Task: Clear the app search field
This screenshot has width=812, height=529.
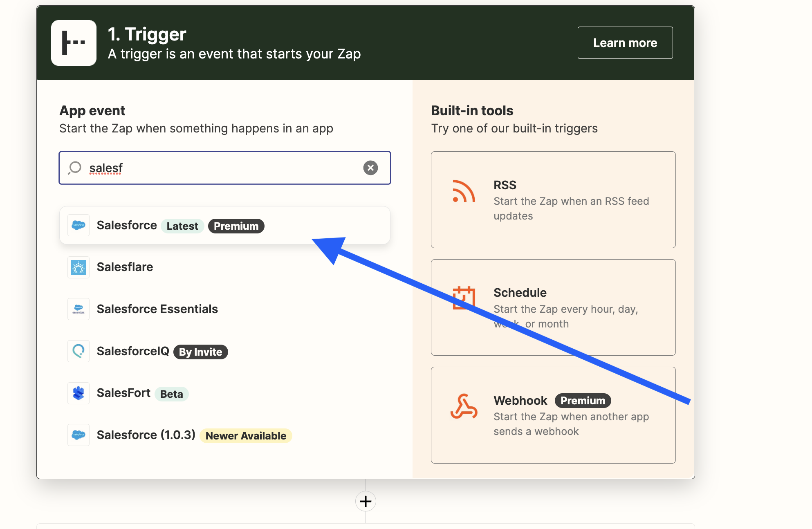Action: click(x=370, y=168)
